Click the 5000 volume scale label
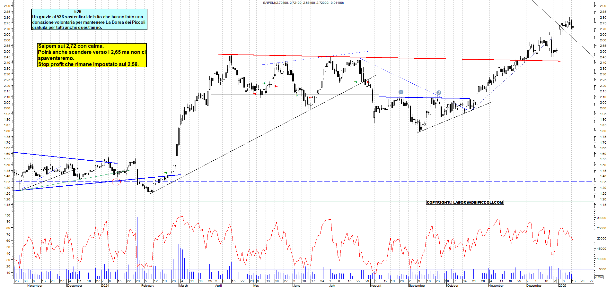607x287 pixels. (x=602, y=269)
